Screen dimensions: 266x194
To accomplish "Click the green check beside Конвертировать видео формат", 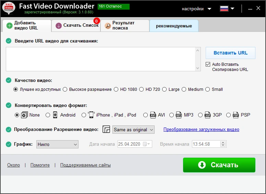I will pos(9,105).
